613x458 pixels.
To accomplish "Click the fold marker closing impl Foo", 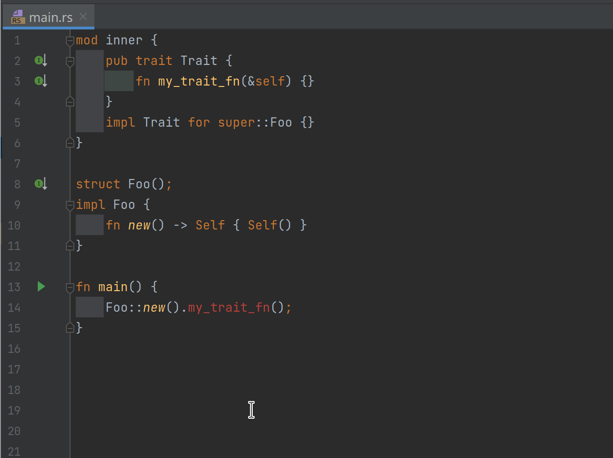I will point(69,245).
